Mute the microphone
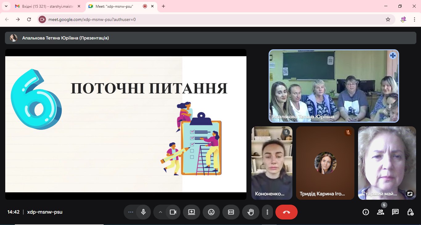The width and height of the screenshot is (421, 225). tap(143, 212)
